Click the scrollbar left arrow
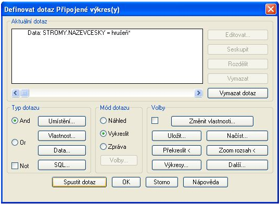Image resolution: width=280 pixels, height=204 pixels. click(x=16, y=93)
